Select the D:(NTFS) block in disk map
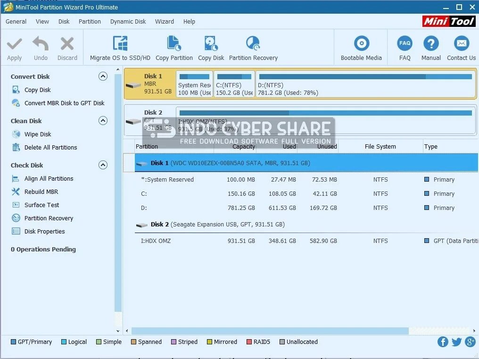 (365, 84)
